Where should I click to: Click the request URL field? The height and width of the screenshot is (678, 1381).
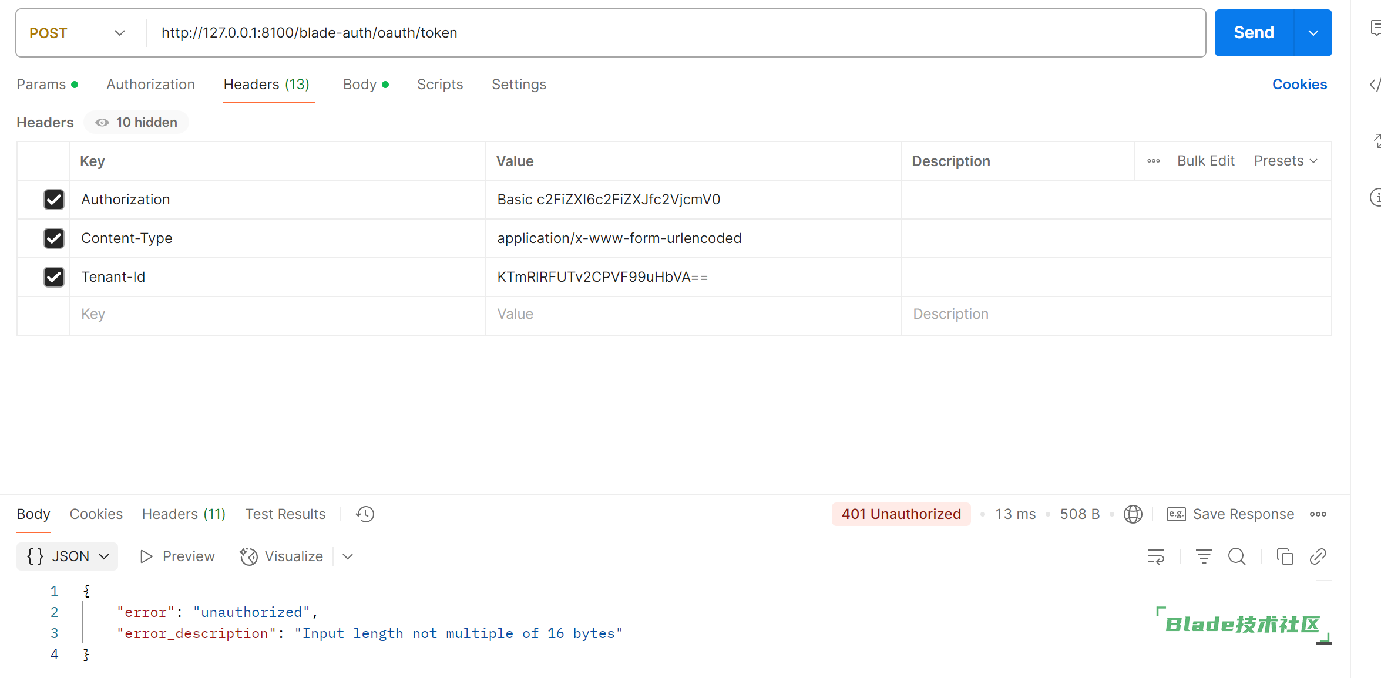pos(676,33)
